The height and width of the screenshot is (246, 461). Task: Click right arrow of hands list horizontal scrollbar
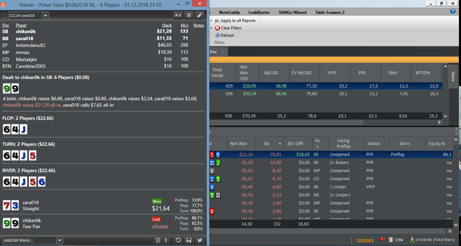(x=450, y=231)
